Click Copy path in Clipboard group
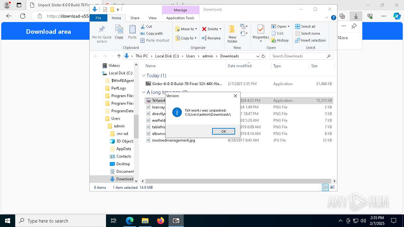404x227 pixels. [151, 33]
